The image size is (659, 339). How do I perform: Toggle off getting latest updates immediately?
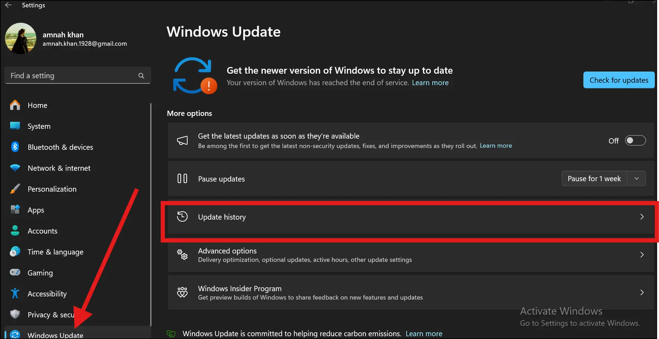coord(635,140)
